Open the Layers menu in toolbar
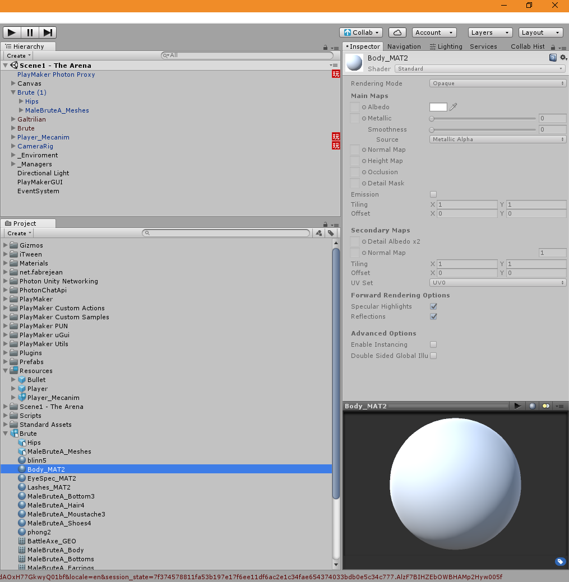Screen dimensions: 569x582 (x=491, y=32)
